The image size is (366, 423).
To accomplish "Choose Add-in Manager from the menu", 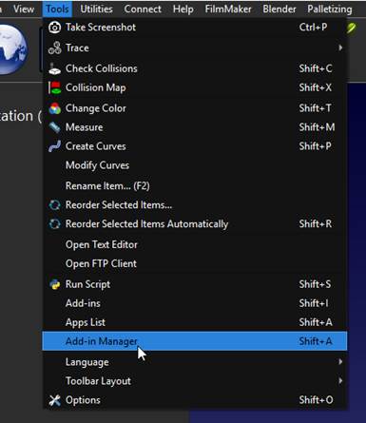I will click(x=195, y=341).
